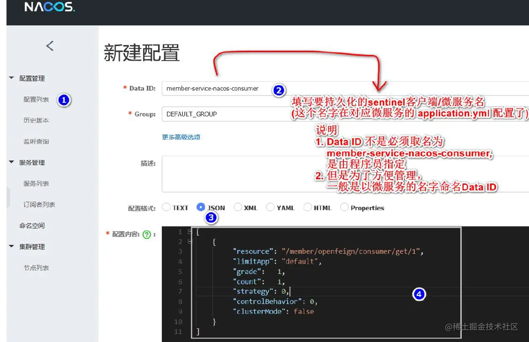Click the back arrow in the sidebar
The width and height of the screenshot is (529, 342).
pyautogui.click(x=50, y=46)
